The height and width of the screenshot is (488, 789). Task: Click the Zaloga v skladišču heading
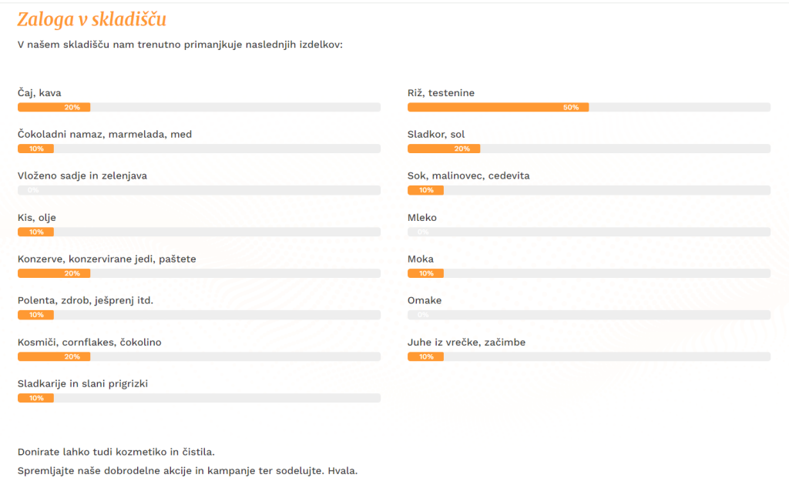click(92, 19)
